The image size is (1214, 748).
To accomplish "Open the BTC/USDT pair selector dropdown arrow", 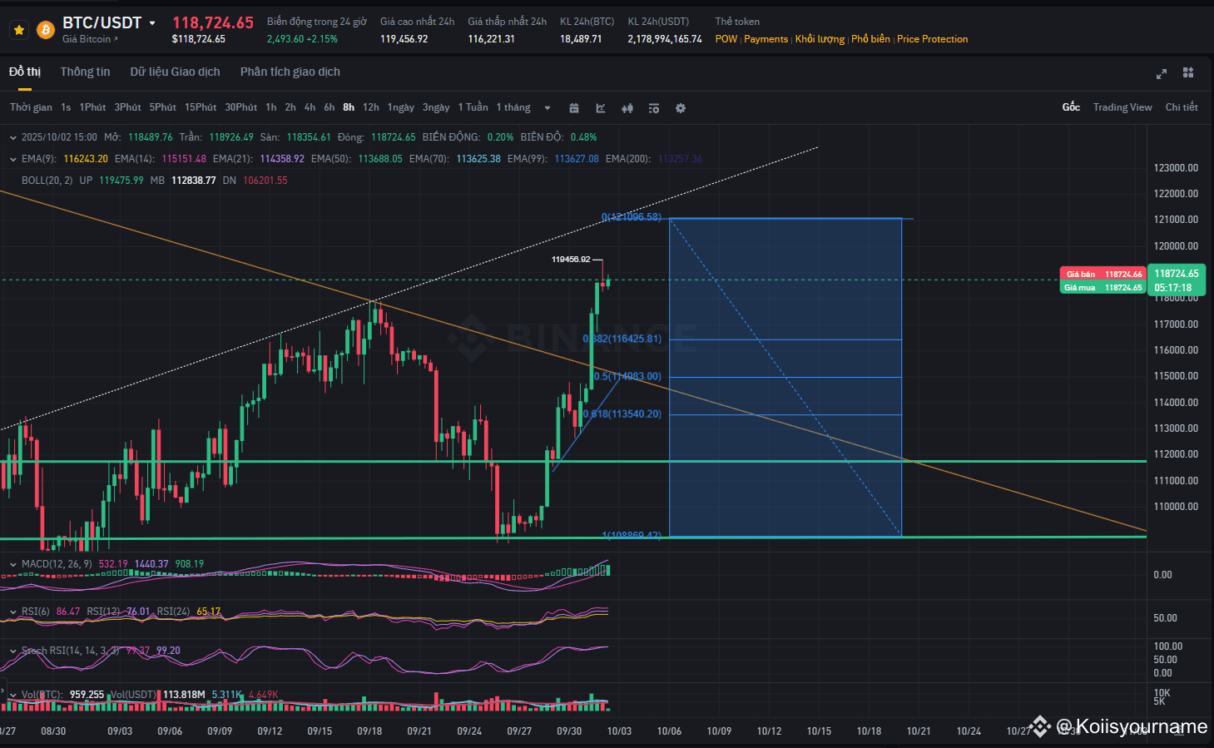I will (x=152, y=23).
